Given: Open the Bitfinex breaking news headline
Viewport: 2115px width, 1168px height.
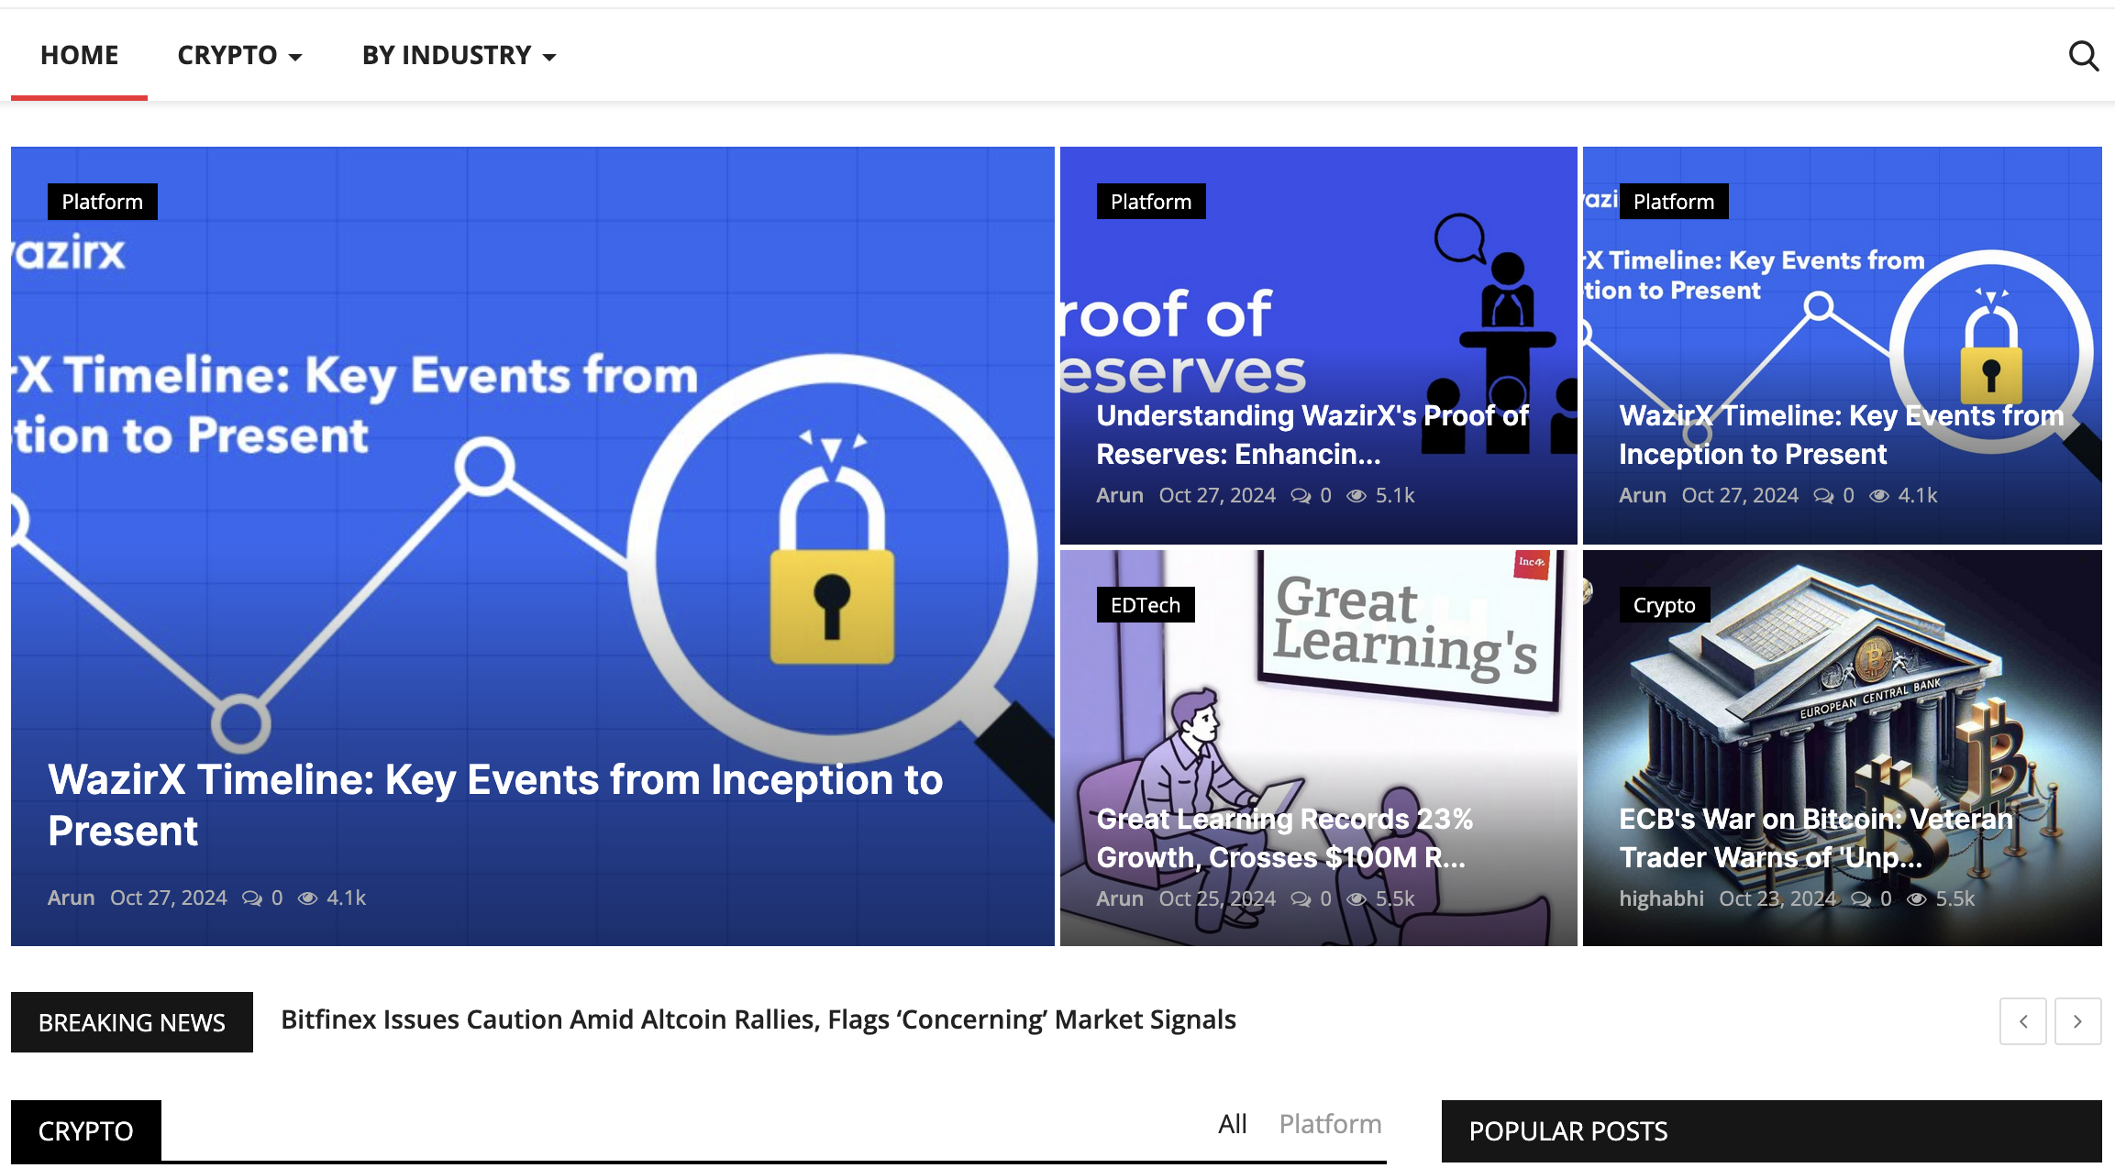Looking at the screenshot, I should (759, 1019).
